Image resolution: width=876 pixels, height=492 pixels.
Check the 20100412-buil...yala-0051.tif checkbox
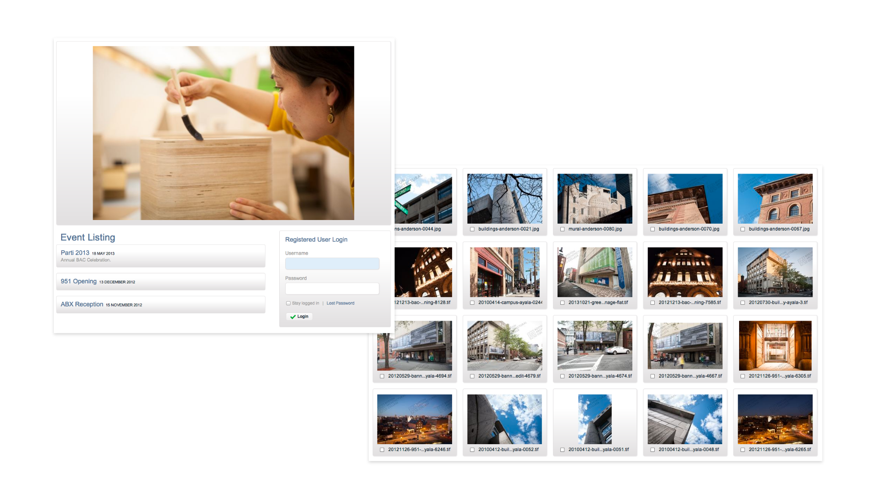[562, 450]
